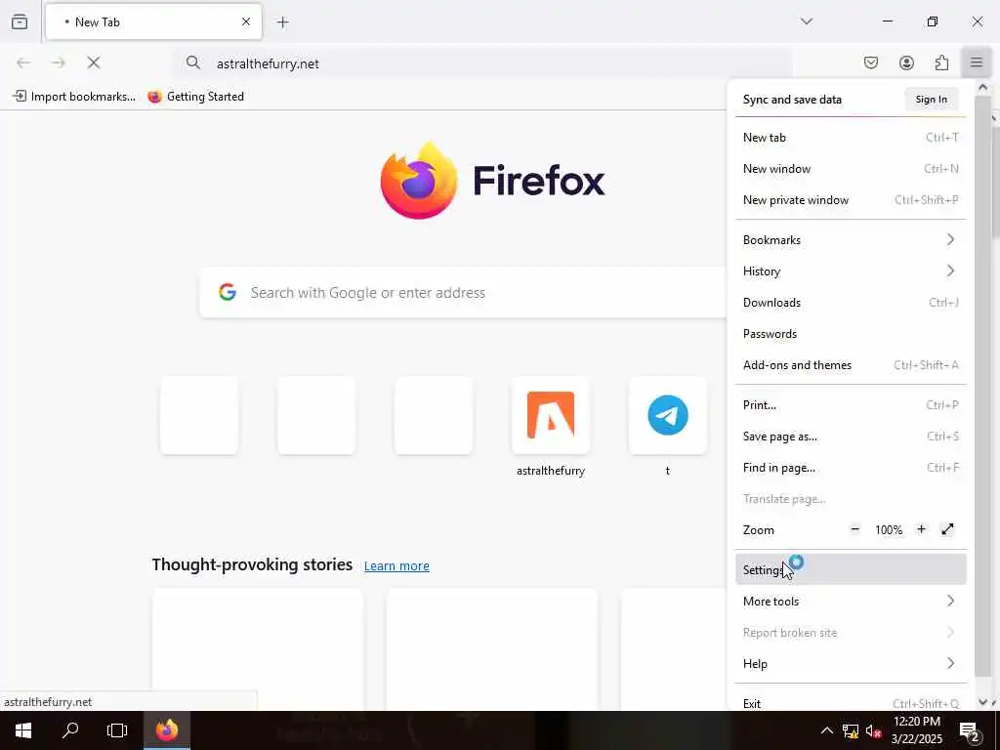Open Passwords from menu

pyautogui.click(x=851, y=334)
